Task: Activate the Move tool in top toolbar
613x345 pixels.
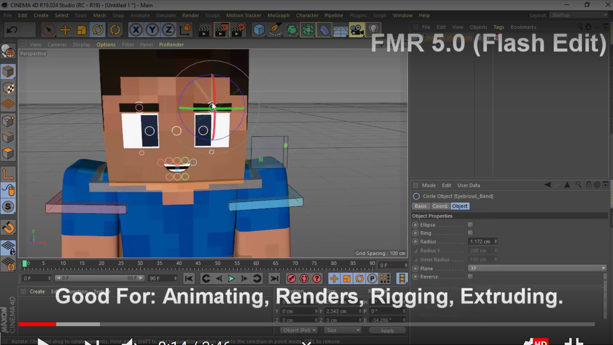Action: tap(65, 30)
